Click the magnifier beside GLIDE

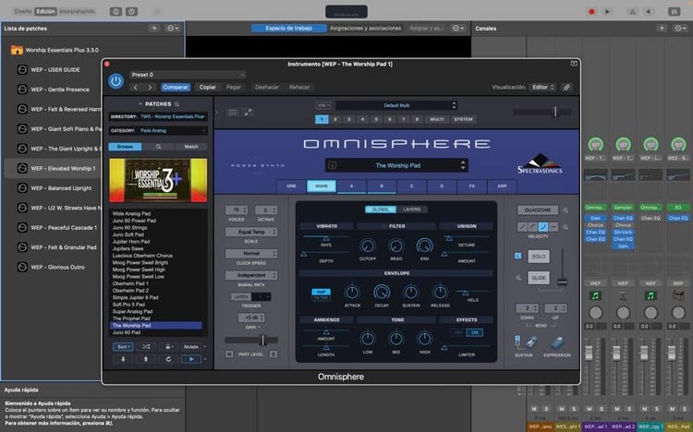point(518,278)
